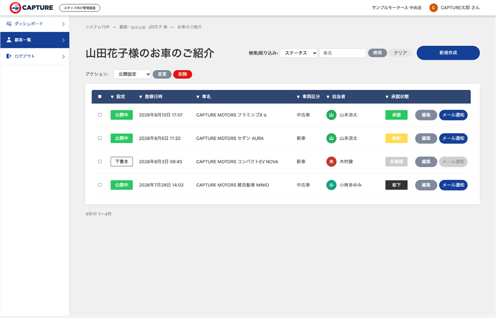Screen dimensions: 496x318
Task: Click the 下書き badge for コンパクトEV NOVA
Action: click(x=121, y=162)
